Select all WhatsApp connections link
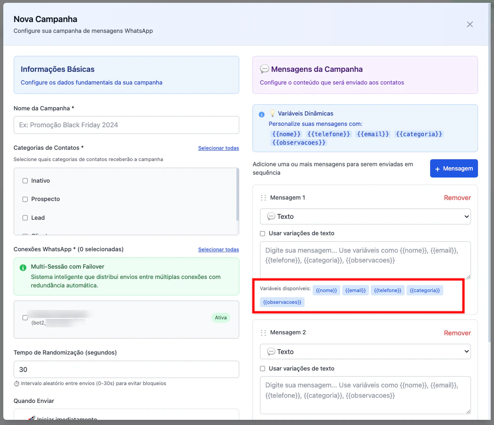Viewport: 494px width, 425px height. click(219, 249)
